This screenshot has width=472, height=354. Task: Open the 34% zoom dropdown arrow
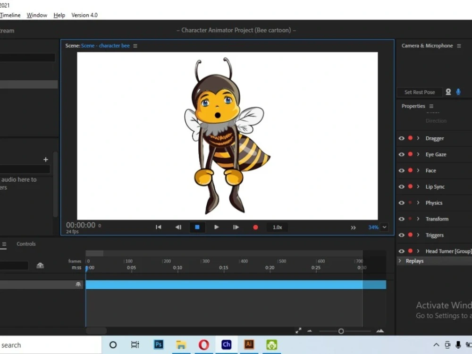coord(384,228)
